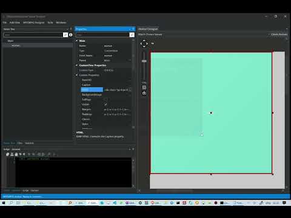Collapse the CustomView Properties section
This screenshot has width=291, height=218.
pyautogui.click(x=77, y=65)
